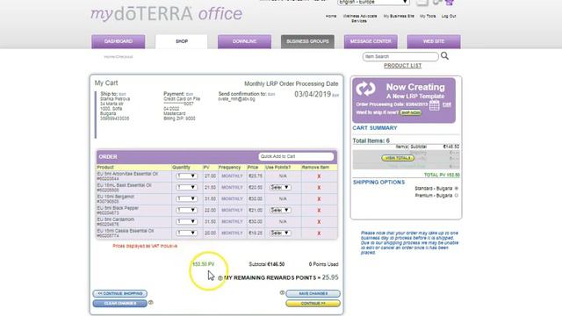
Task: Click the Save Changes button
Action: pyautogui.click(x=313, y=293)
